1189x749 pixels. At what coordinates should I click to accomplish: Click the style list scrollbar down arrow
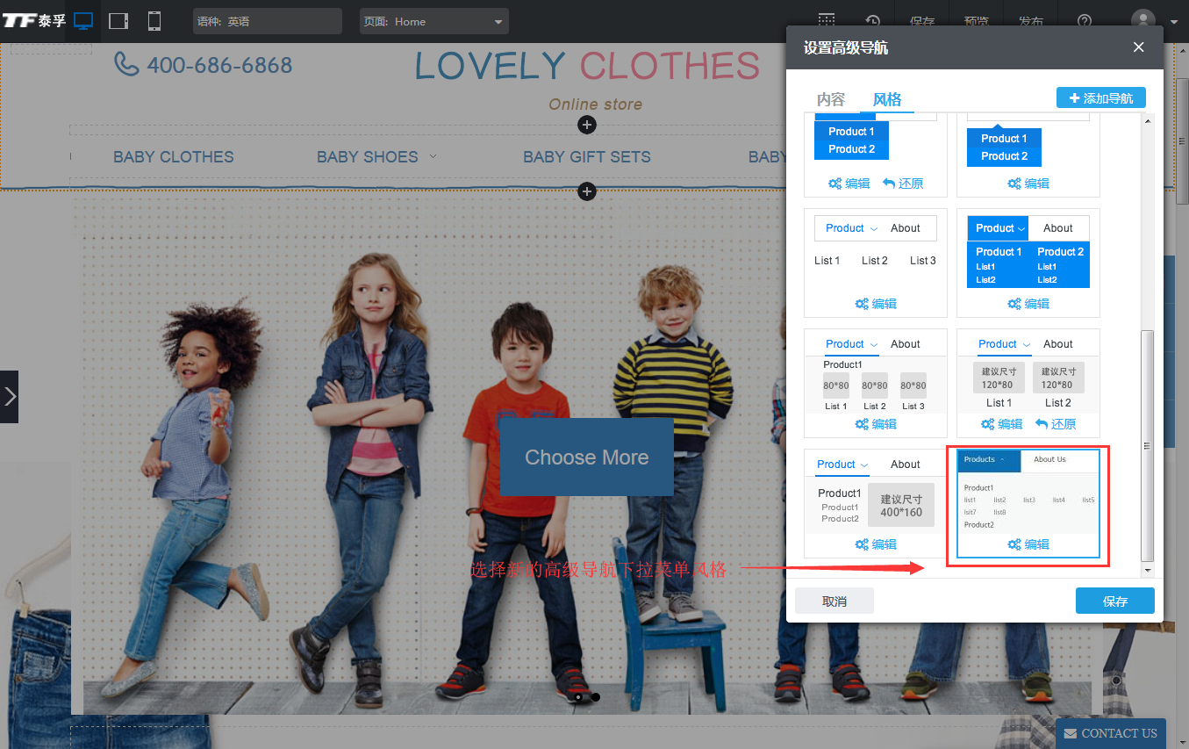1147,570
